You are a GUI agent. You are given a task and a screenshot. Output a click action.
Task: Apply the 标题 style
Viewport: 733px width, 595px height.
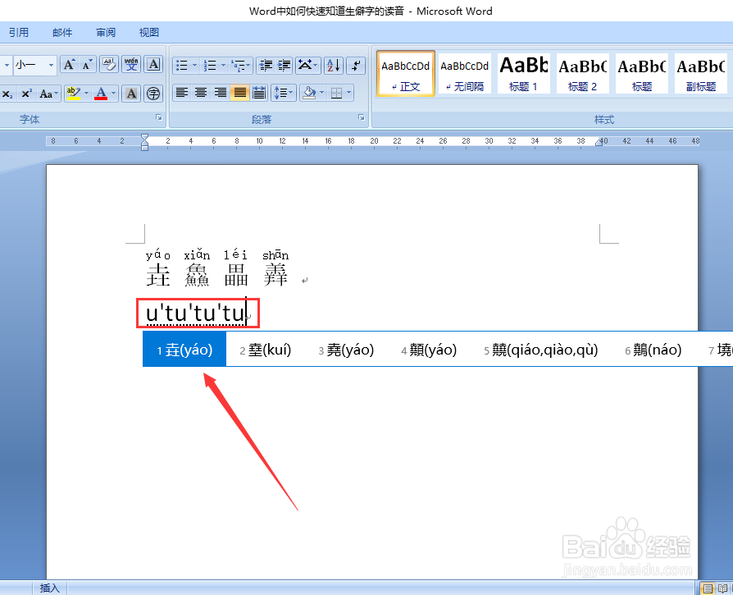pyautogui.click(x=642, y=74)
